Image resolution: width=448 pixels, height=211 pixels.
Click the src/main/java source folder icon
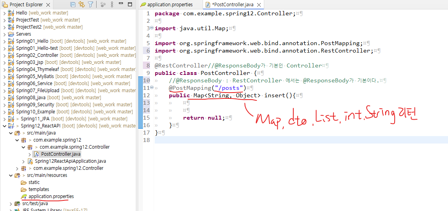click(x=17, y=133)
